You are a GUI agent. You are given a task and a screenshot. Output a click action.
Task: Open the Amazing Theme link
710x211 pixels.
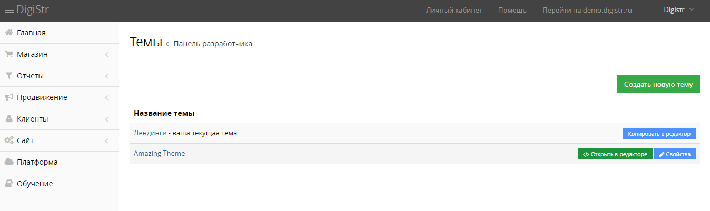tap(160, 154)
